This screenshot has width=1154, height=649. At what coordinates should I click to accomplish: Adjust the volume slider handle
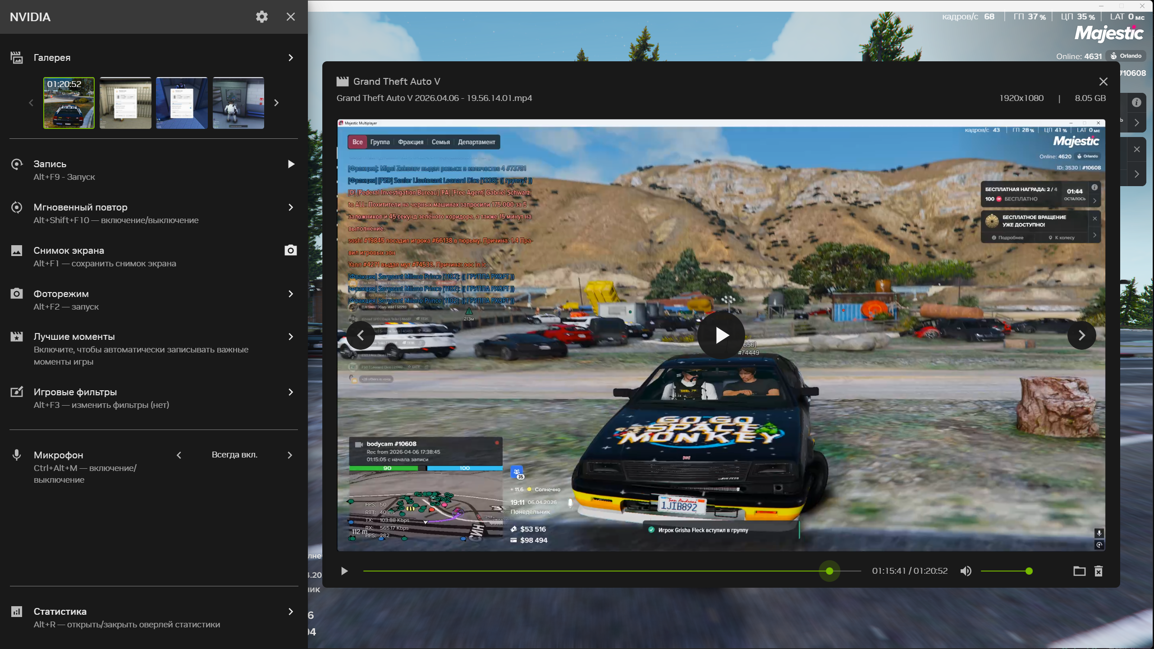click(x=1029, y=571)
